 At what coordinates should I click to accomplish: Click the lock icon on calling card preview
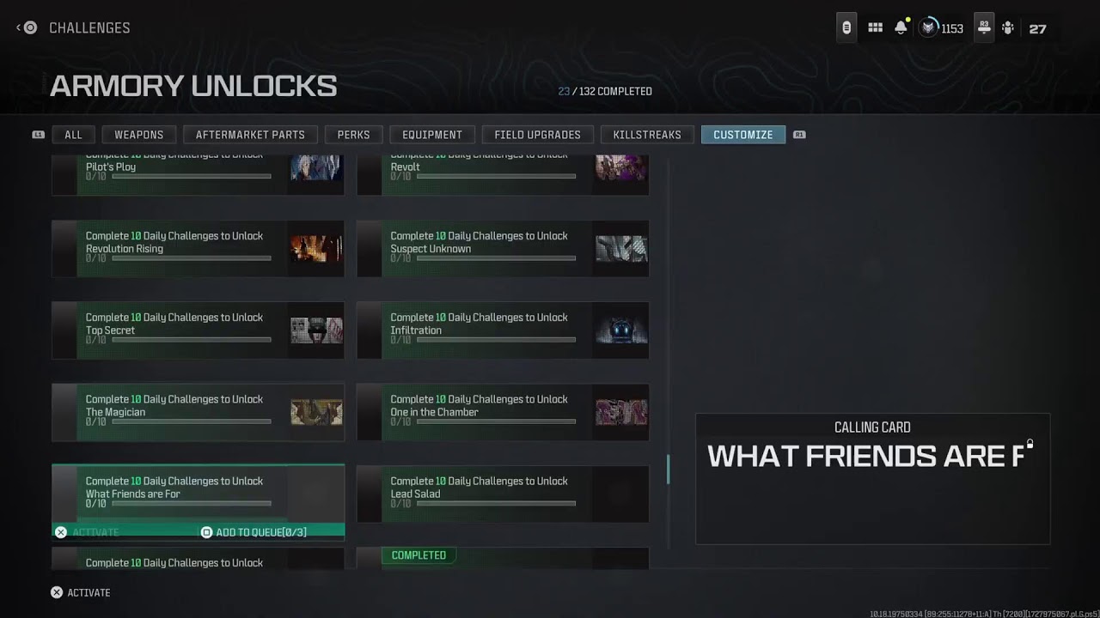coord(1030,444)
